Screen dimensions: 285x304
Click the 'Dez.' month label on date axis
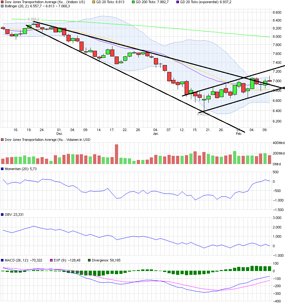tap(60, 134)
